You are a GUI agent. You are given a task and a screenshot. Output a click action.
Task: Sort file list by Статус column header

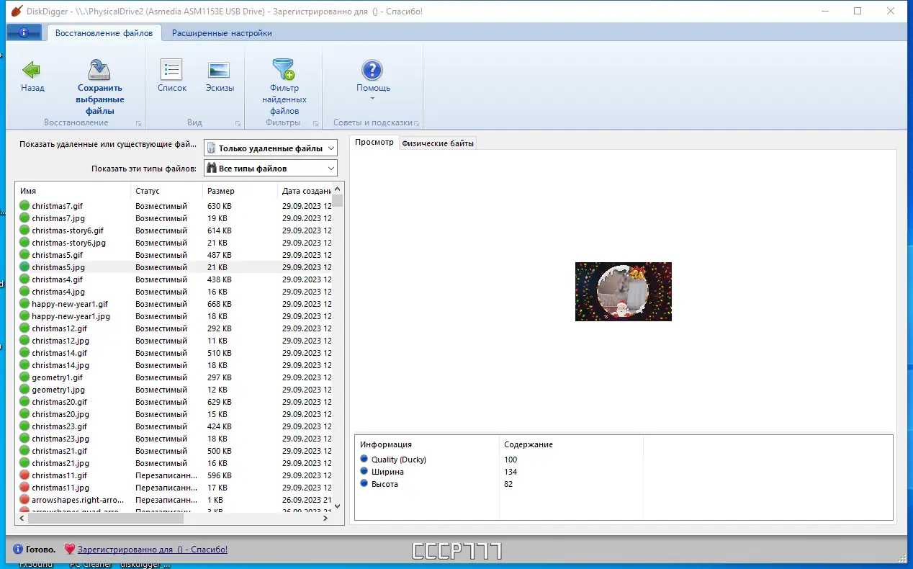pos(166,191)
